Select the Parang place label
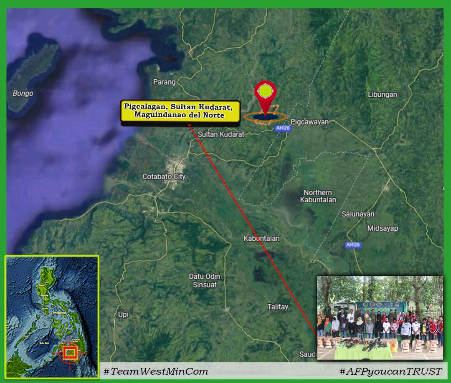 (x=164, y=82)
